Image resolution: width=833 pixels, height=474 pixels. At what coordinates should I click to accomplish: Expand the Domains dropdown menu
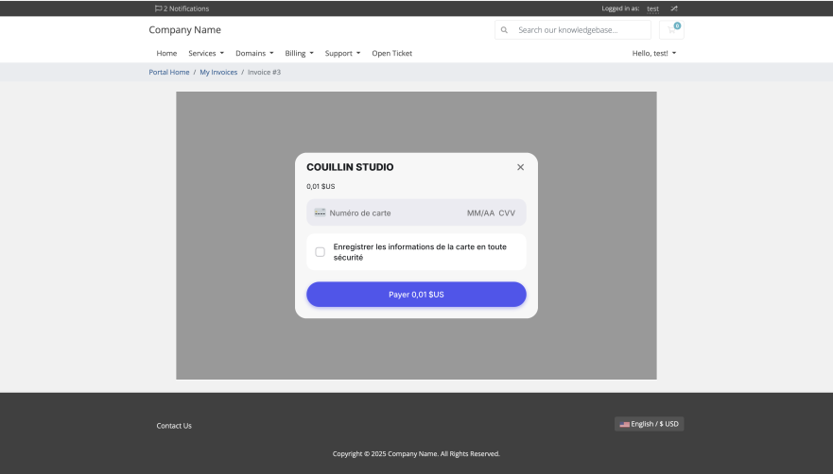254,53
